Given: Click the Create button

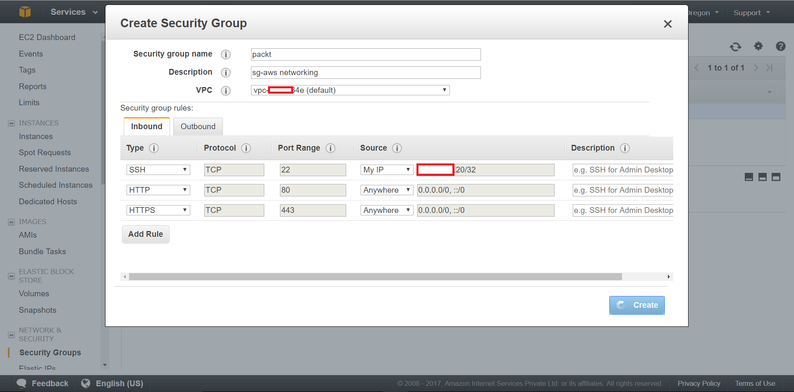Looking at the screenshot, I should pos(637,305).
